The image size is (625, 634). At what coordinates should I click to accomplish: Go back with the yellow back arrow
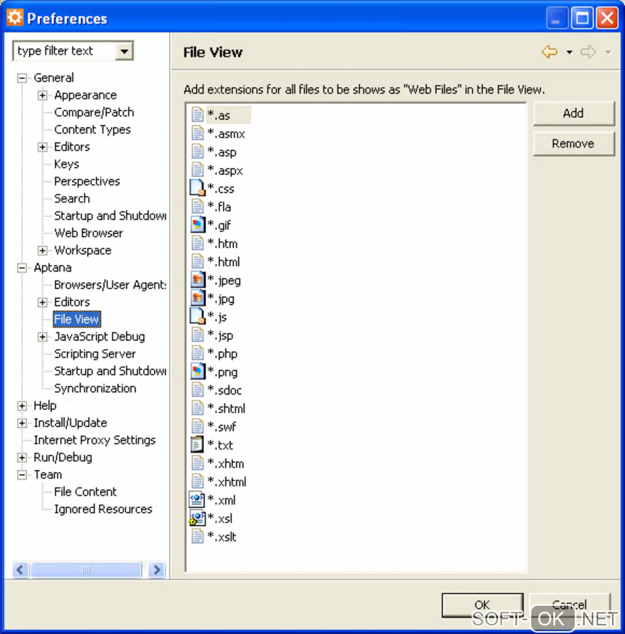click(550, 52)
